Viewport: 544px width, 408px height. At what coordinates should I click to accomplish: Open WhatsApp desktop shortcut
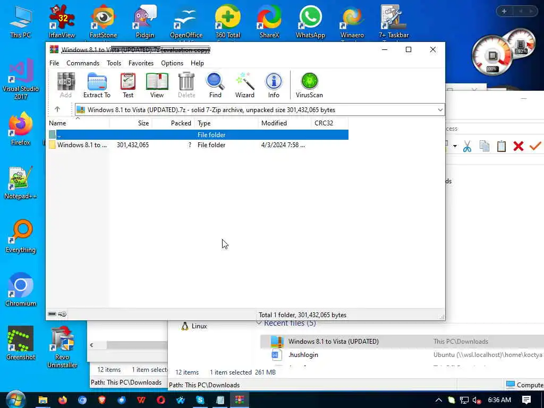pyautogui.click(x=310, y=22)
